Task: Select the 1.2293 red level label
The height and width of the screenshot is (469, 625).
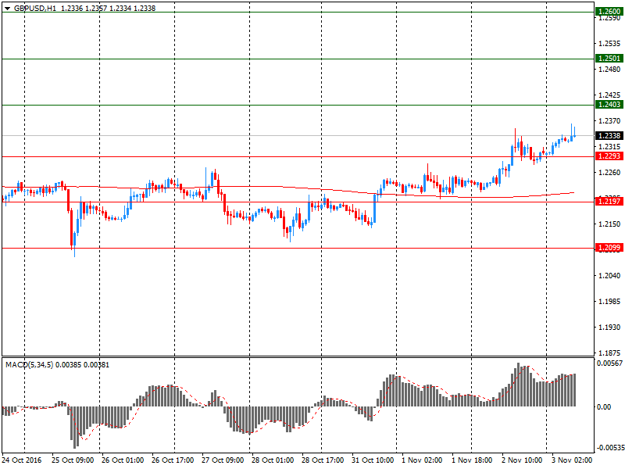Action: 609,156
